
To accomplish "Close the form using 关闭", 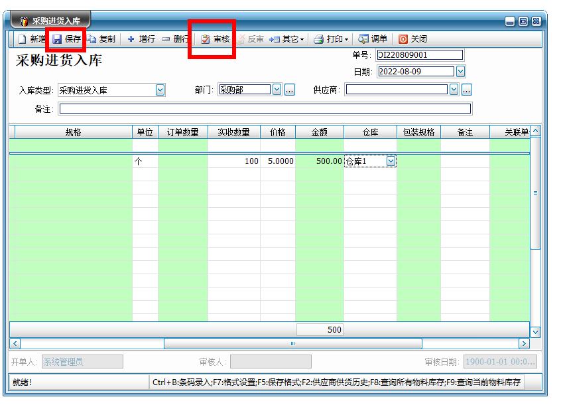I will (x=412, y=39).
